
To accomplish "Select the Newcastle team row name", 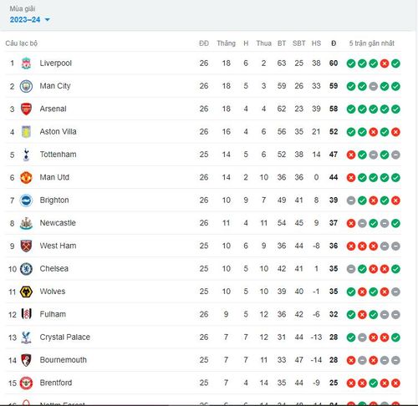I will point(58,223).
